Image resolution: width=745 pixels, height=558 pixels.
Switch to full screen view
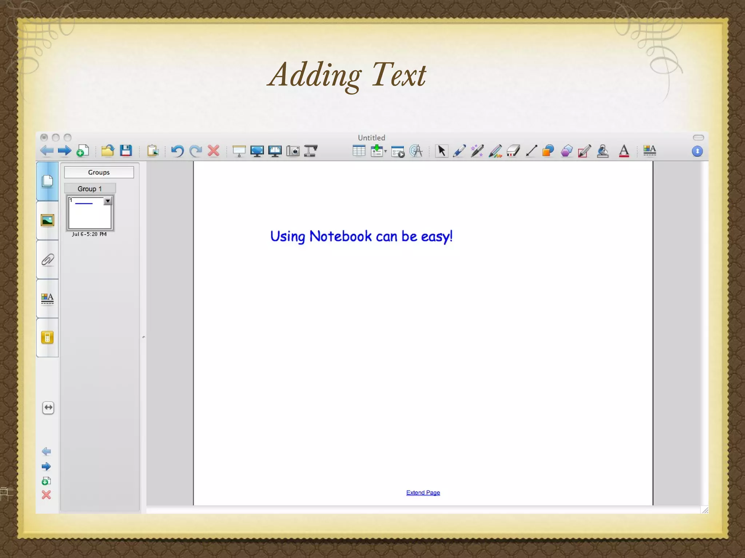[257, 151]
